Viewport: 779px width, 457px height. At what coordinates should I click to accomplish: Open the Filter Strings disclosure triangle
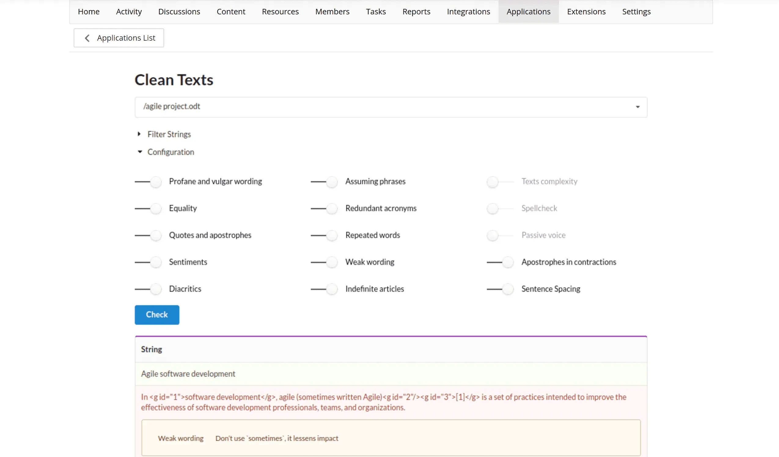click(x=139, y=134)
